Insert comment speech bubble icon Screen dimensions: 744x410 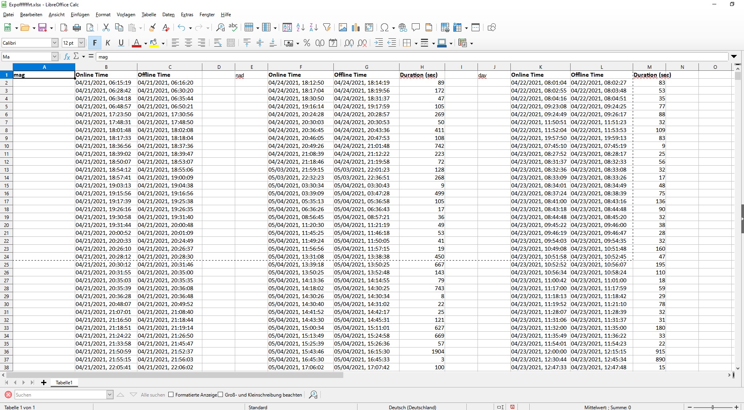[x=416, y=28]
